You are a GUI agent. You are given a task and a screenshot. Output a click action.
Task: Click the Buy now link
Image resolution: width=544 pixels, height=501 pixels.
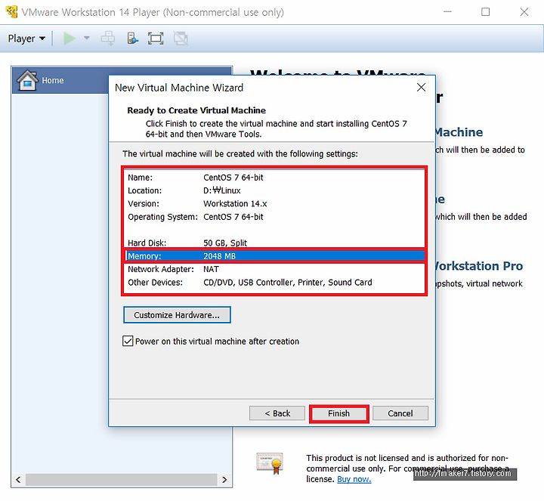coord(354,479)
